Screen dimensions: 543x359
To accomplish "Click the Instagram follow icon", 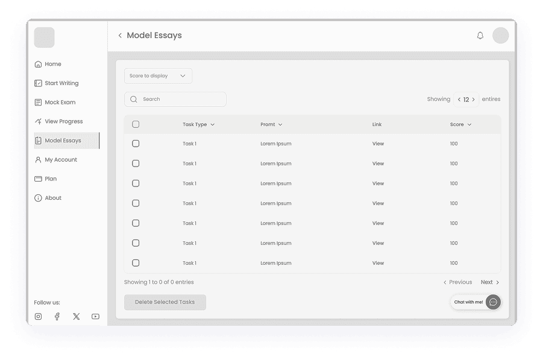I will pyautogui.click(x=38, y=316).
